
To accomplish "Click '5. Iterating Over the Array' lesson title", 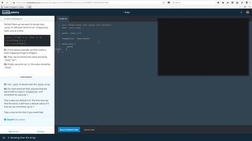I will (x=22, y=137).
